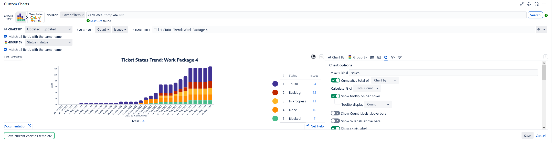Refresh the Custom Charts gadget
The width and height of the screenshot is (552, 143).
[x=537, y=4]
